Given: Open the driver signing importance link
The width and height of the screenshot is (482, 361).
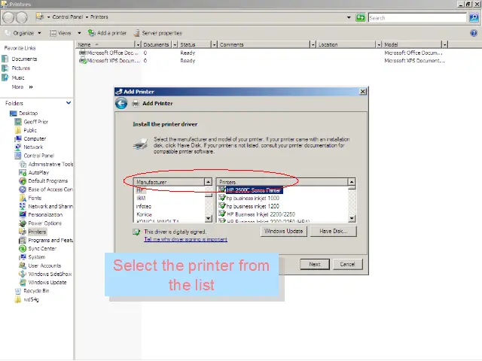Looking at the screenshot, I should pos(186,239).
